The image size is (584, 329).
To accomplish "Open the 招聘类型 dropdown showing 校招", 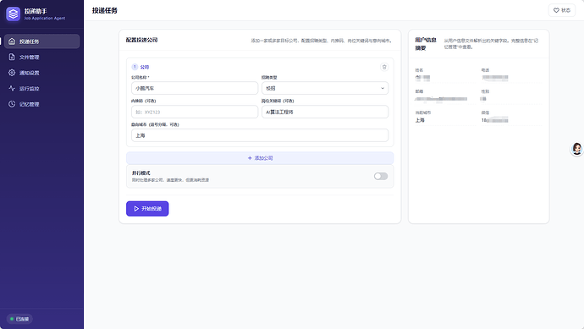I will 325,88.
